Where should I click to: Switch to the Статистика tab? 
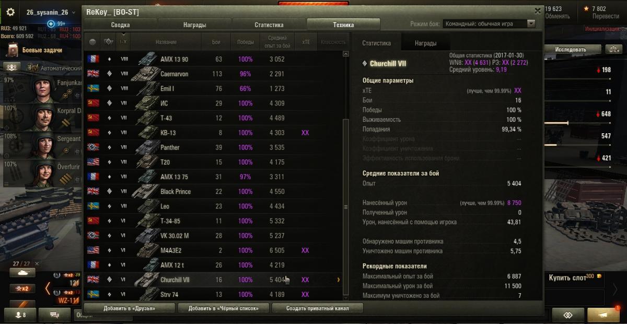(269, 25)
